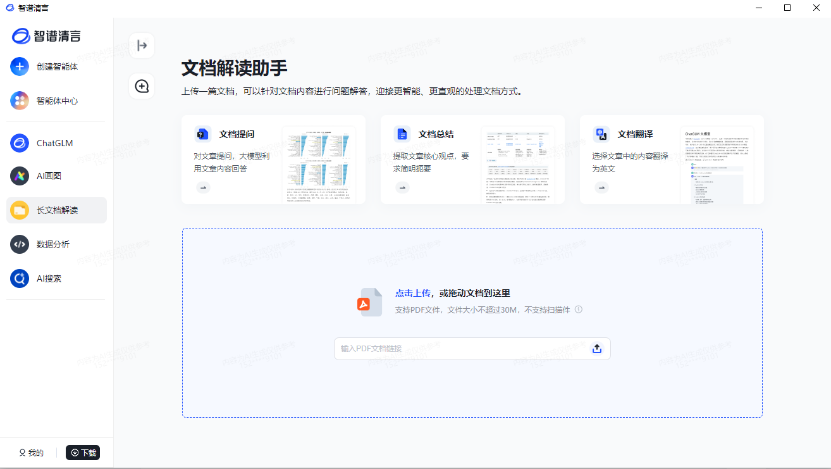Open 我的 profile entry

coord(30,453)
